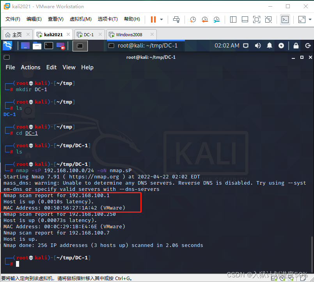Open the 选项卡(T) menu
This screenshot has height=282, width=314.
click(108, 19)
